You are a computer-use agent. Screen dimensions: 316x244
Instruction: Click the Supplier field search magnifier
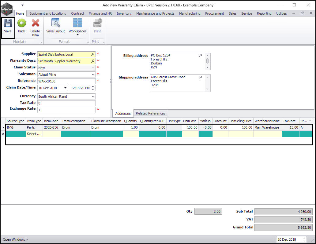pos(93,54)
